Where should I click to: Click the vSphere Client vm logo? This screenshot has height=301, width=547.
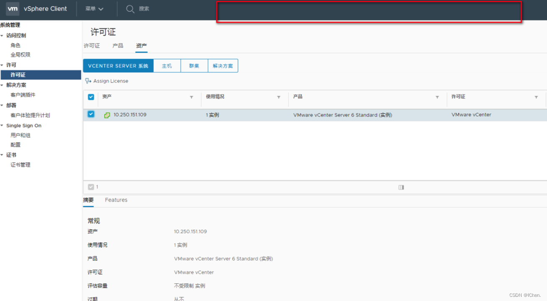tap(13, 8)
